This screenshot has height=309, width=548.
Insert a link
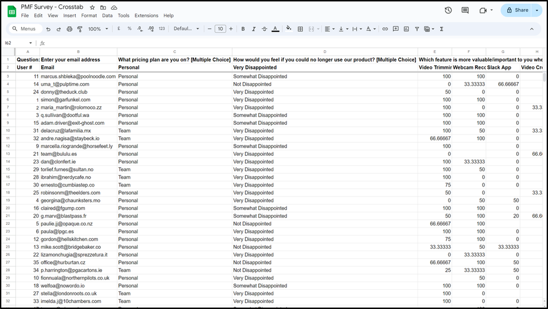(385, 29)
